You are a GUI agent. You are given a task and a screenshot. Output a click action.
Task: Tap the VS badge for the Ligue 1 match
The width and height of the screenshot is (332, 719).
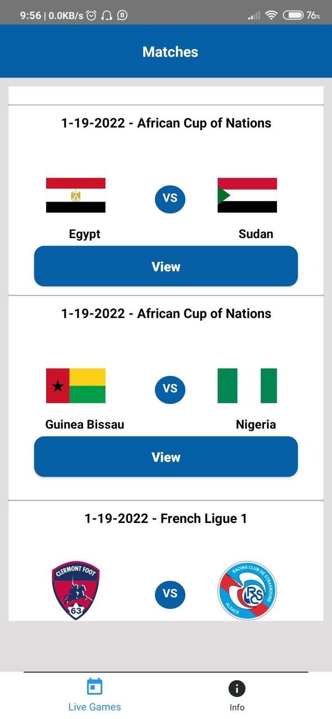point(170,594)
